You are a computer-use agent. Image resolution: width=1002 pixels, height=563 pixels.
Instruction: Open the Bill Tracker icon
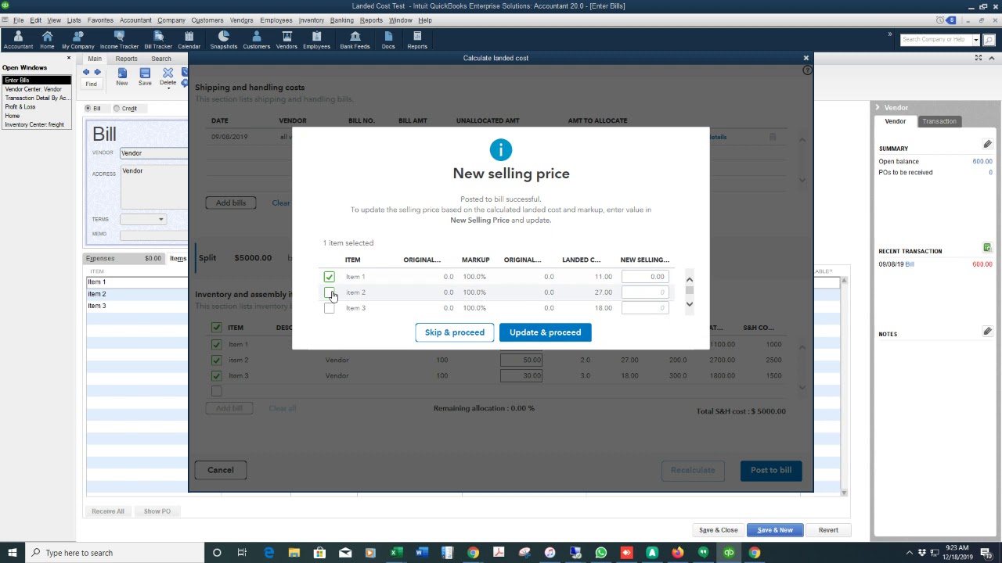[158, 40]
